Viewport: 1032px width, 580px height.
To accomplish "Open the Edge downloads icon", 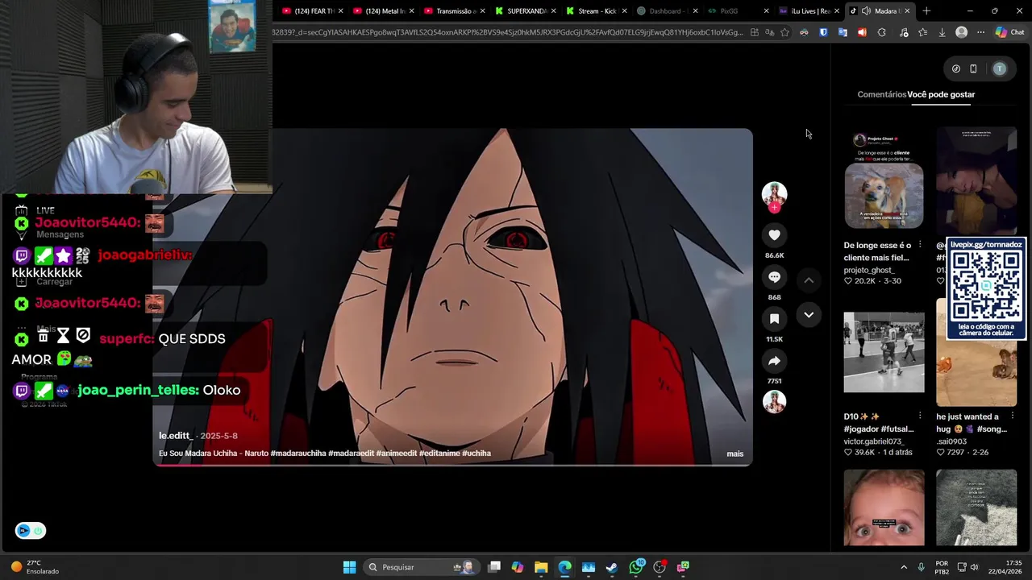I will [942, 33].
